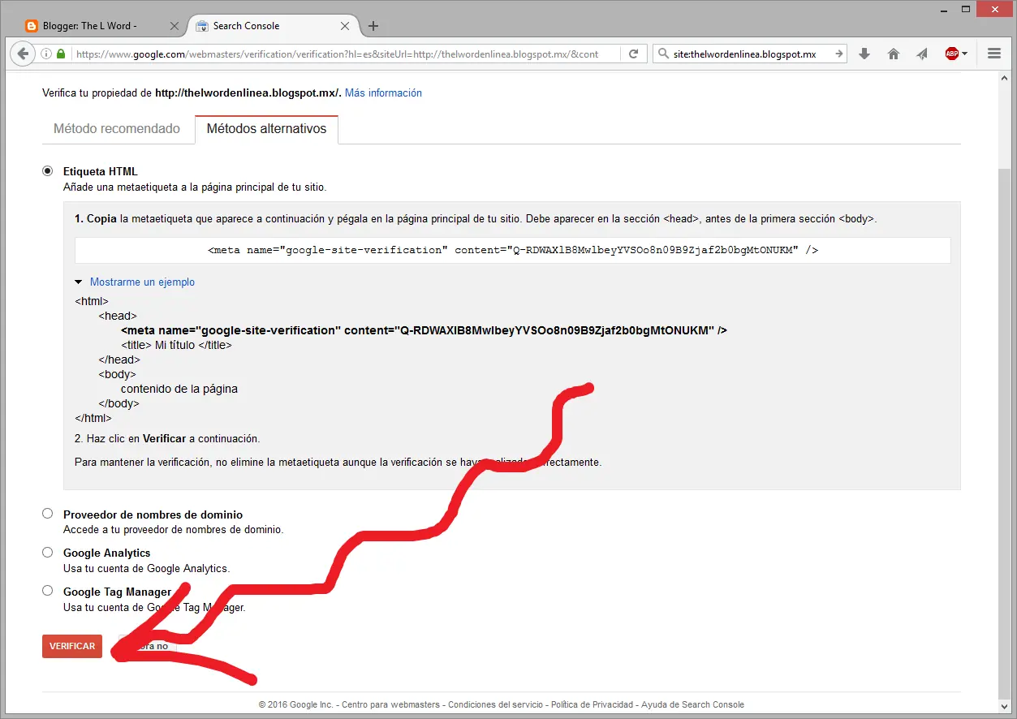The height and width of the screenshot is (719, 1017).
Task: Switch to the Método recomendado tab
Action: click(x=117, y=129)
